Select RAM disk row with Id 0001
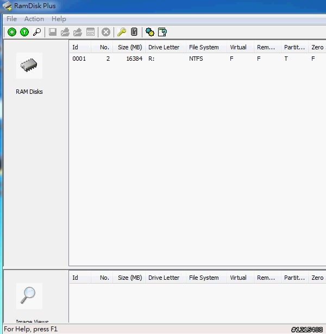 (x=197, y=59)
